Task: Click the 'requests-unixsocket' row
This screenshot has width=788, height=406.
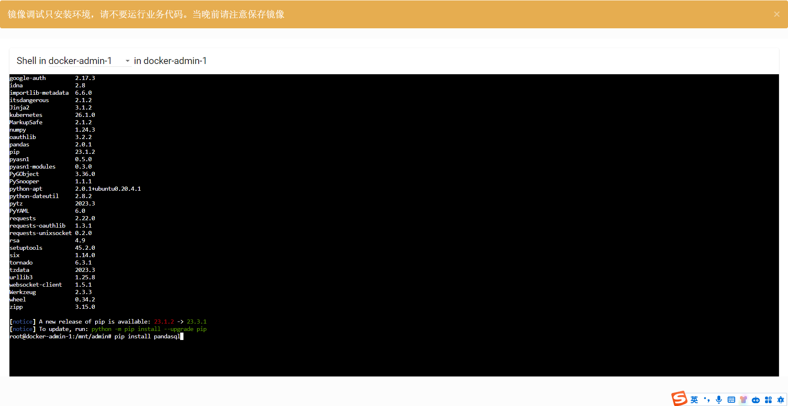Action: [x=50, y=233]
